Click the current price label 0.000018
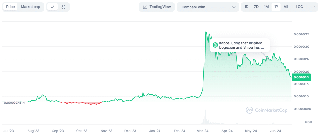 (x=302, y=77)
